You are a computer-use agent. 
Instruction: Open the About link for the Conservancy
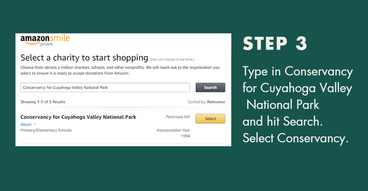click(x=26, y=124)
